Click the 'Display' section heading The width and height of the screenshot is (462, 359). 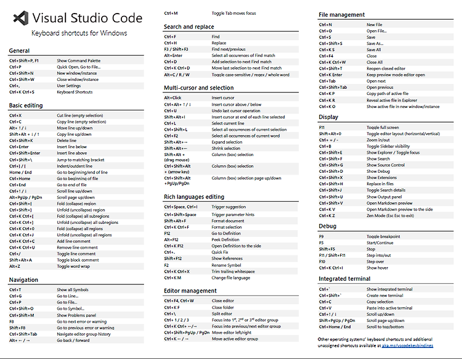328,117
